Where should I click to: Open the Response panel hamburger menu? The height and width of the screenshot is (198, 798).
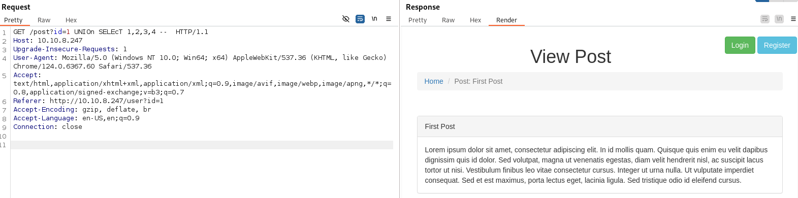[x=793, y=19]
